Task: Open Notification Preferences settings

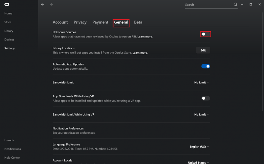Action: pos(131,130)
